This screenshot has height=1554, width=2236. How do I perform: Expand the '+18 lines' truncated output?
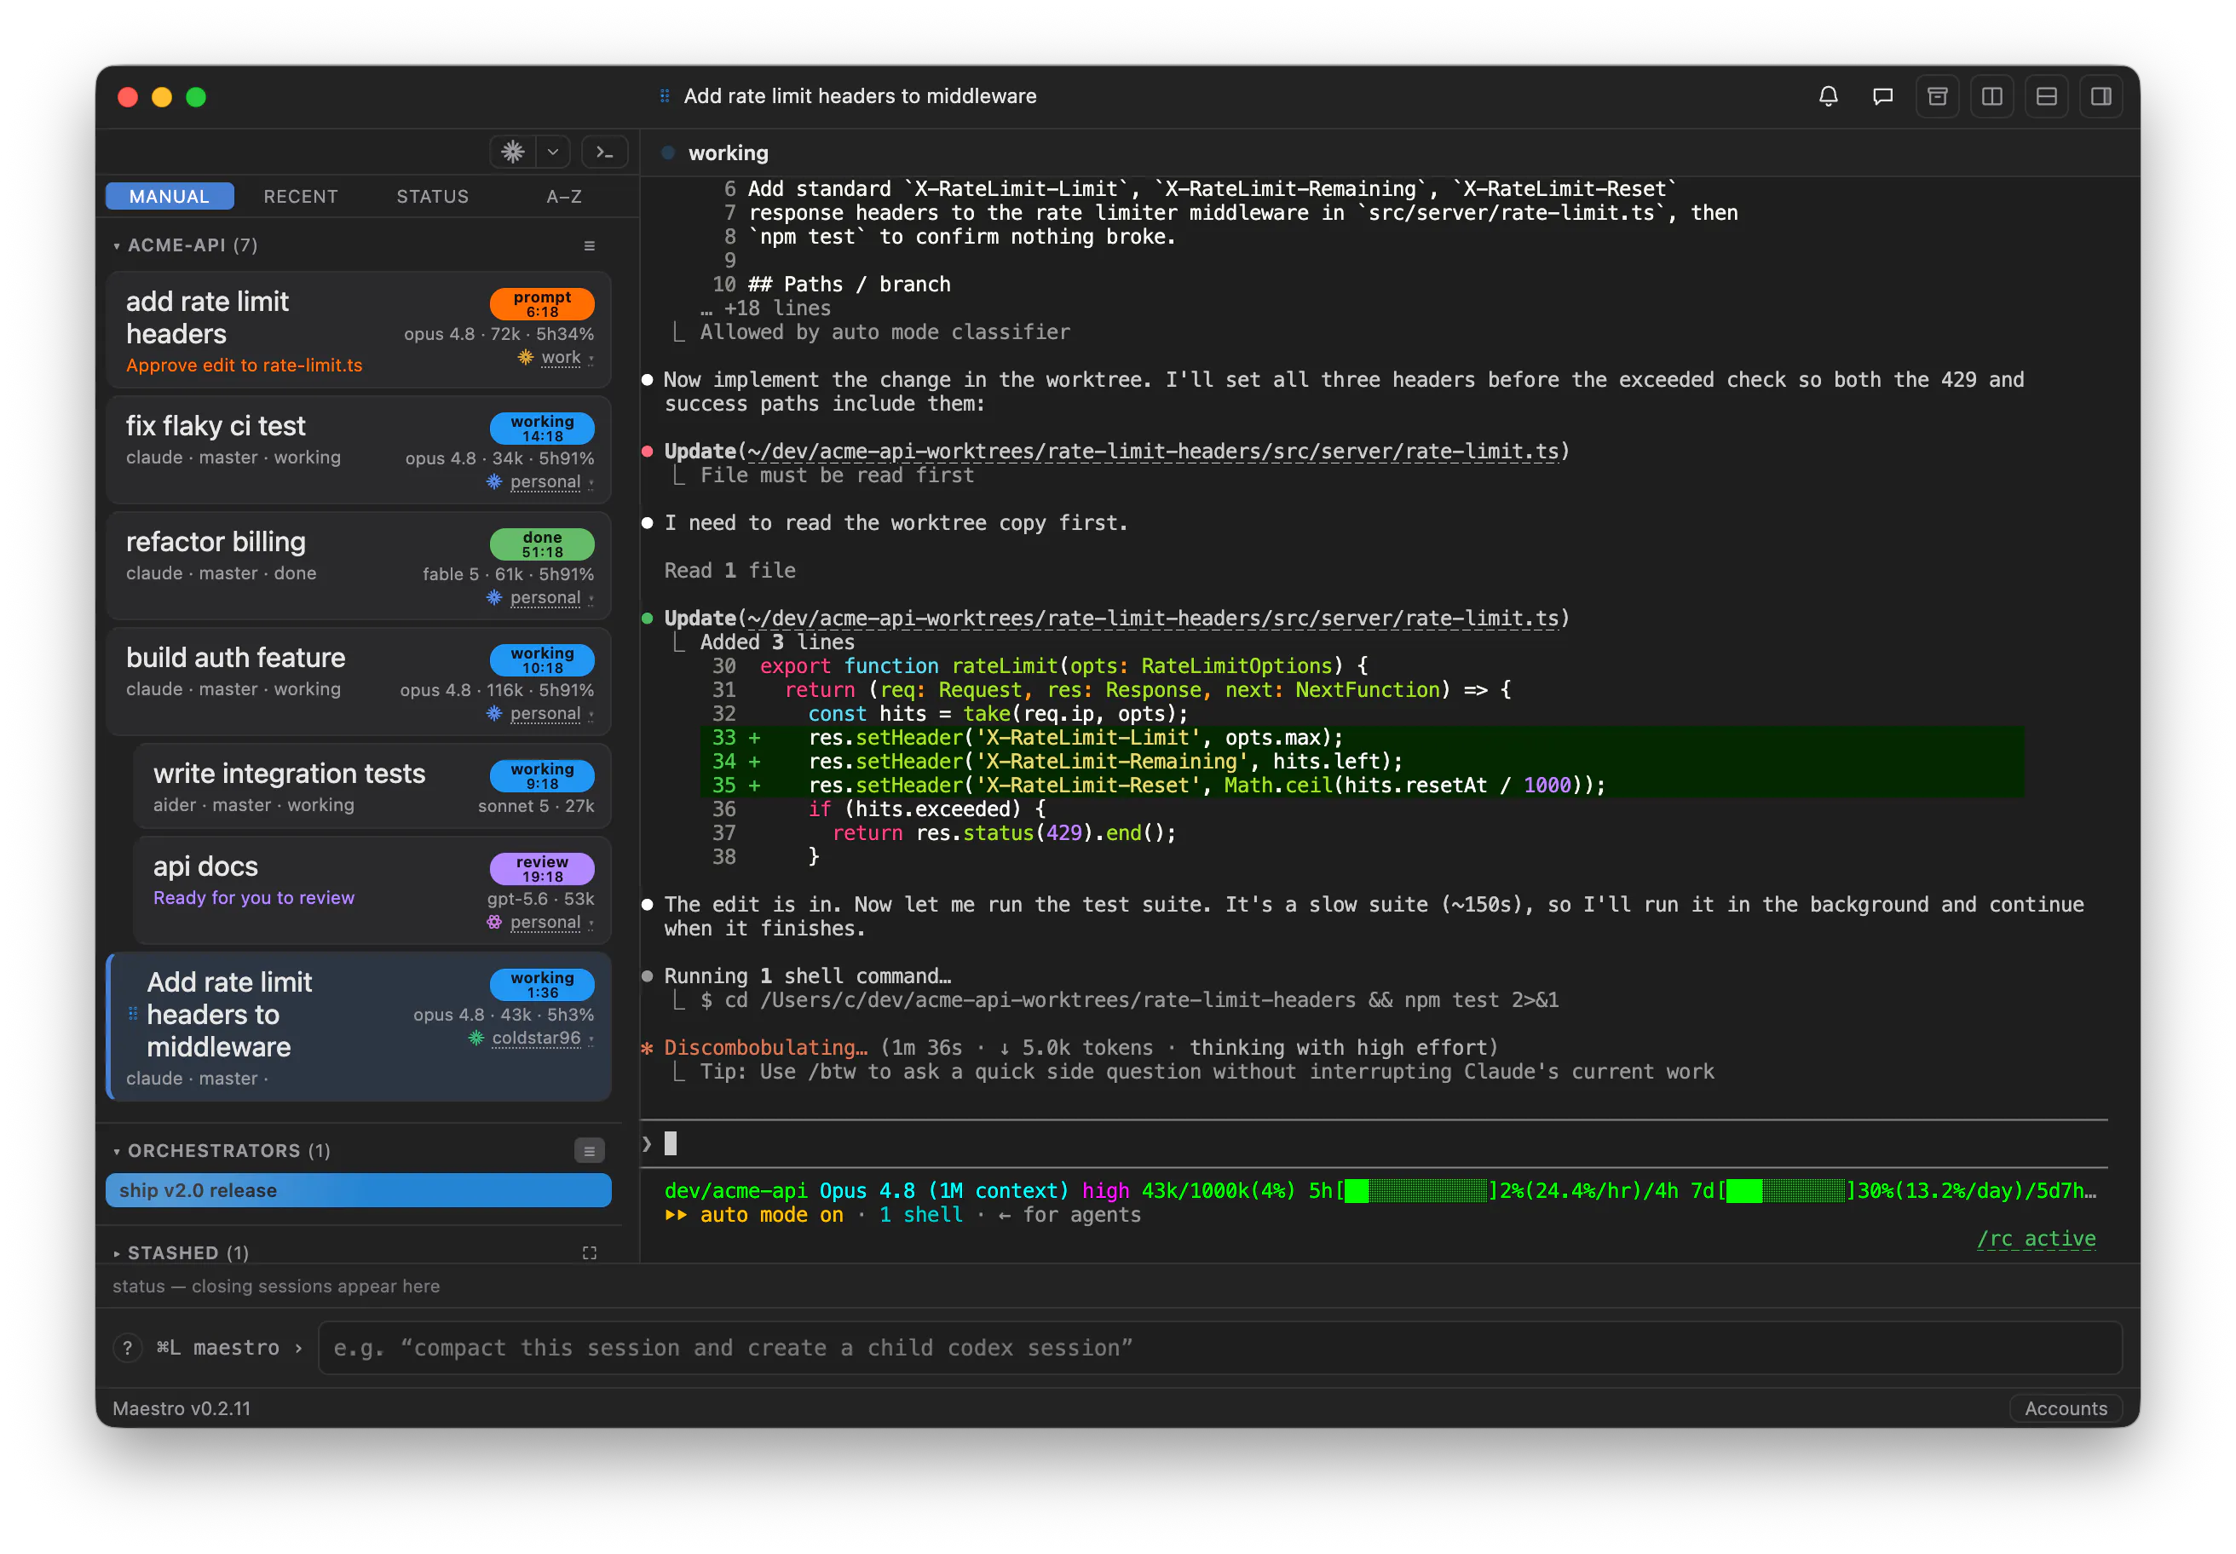point(765,308)
